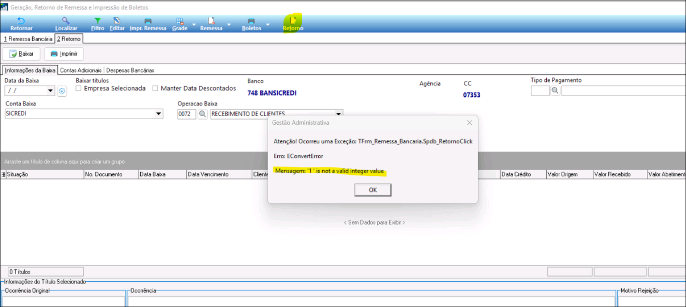
Task: Toggle the Manter Data Descontados checkbox
Action: [155, 89]
